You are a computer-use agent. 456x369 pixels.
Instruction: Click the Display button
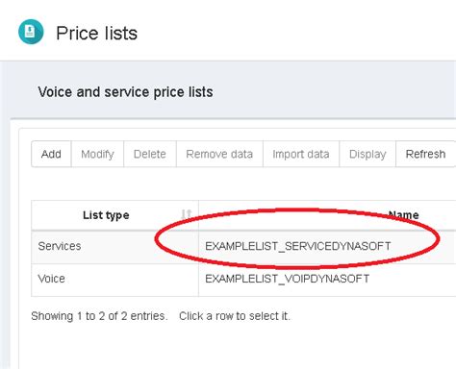coord(367,154)
